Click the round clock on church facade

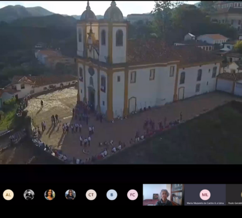click(91, 71)
